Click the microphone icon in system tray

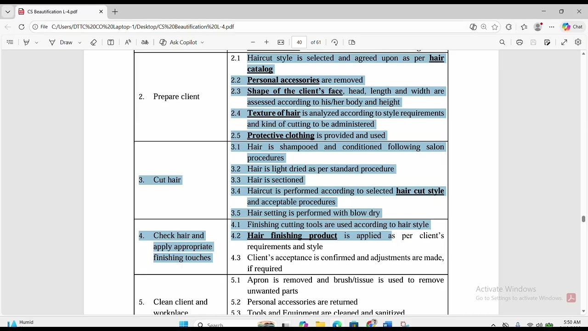(518, 325)
